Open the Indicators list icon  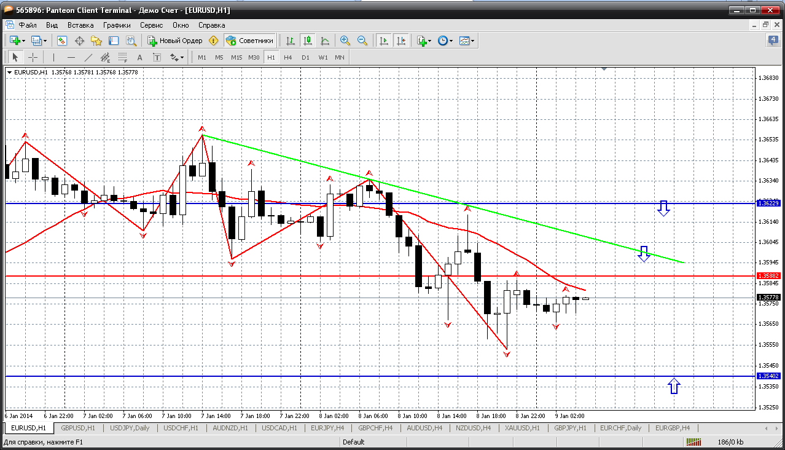(421, 41)
